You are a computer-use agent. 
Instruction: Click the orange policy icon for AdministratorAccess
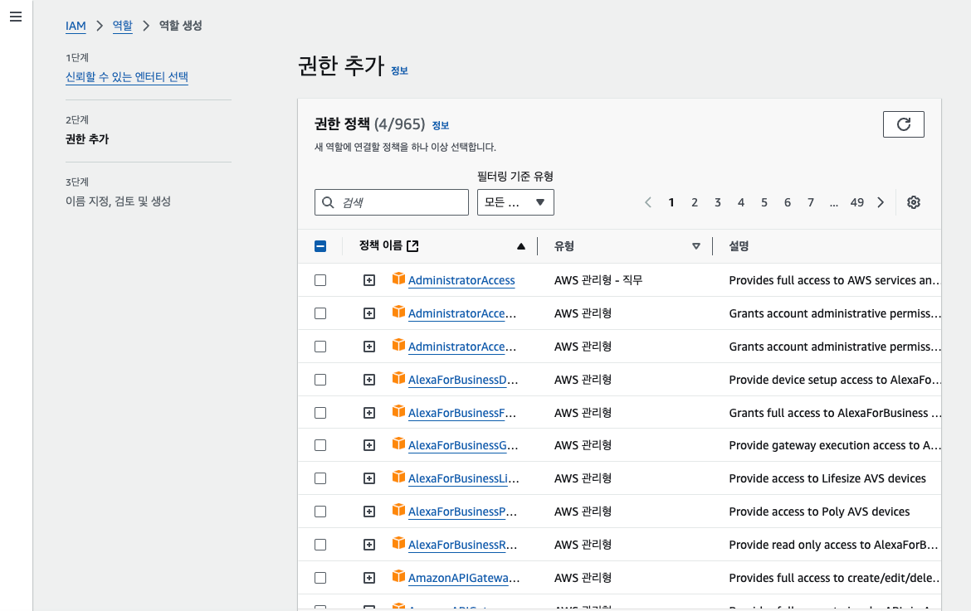[x=398, y=279]
